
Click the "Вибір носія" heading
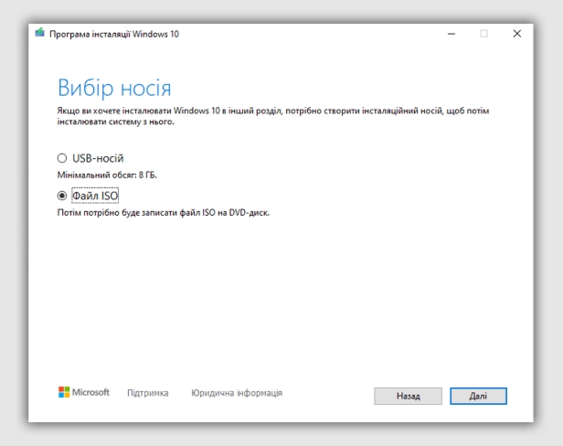tap(114, 88)
